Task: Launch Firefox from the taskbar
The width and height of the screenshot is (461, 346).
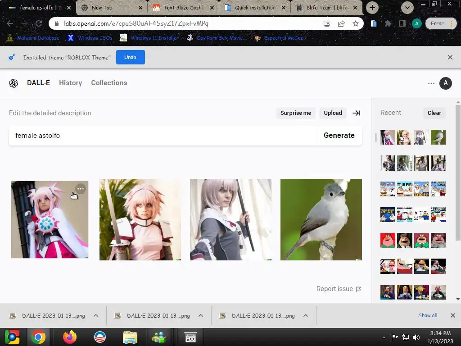Action: click(x=70, y=337)
